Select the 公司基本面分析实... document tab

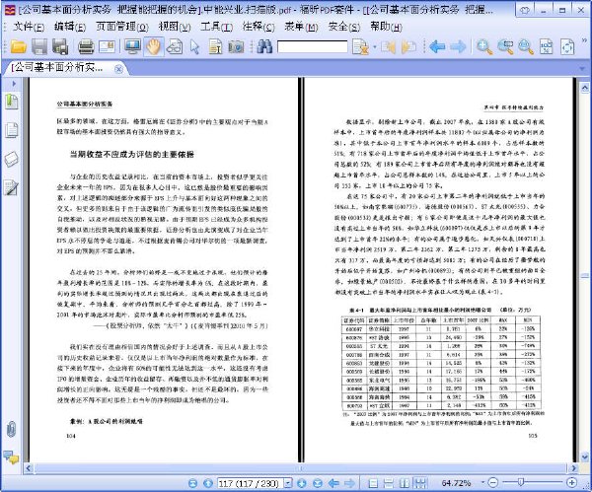pos(57,68)
